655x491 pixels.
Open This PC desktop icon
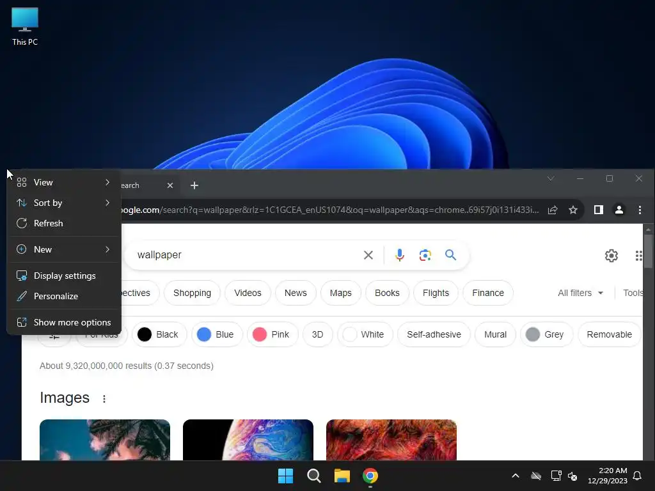pyautogui.click(x=25, y=26)
